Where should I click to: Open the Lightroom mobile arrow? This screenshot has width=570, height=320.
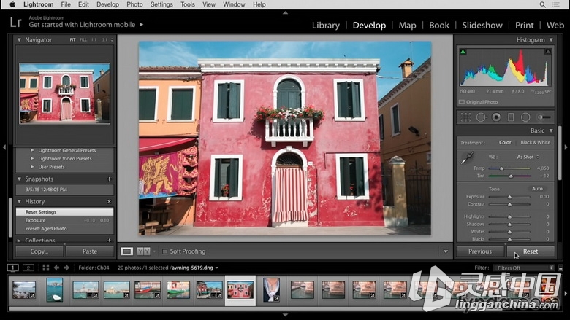tap(142, 25)
